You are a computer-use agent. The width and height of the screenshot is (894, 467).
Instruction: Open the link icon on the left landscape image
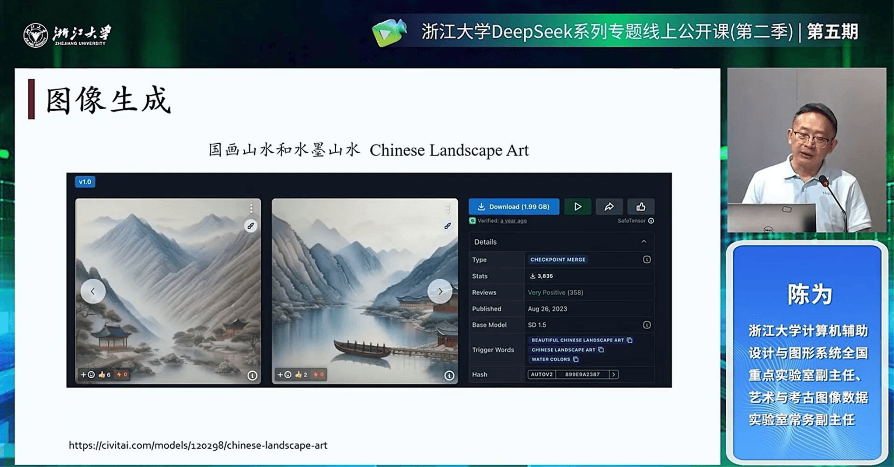pos(250,226)
